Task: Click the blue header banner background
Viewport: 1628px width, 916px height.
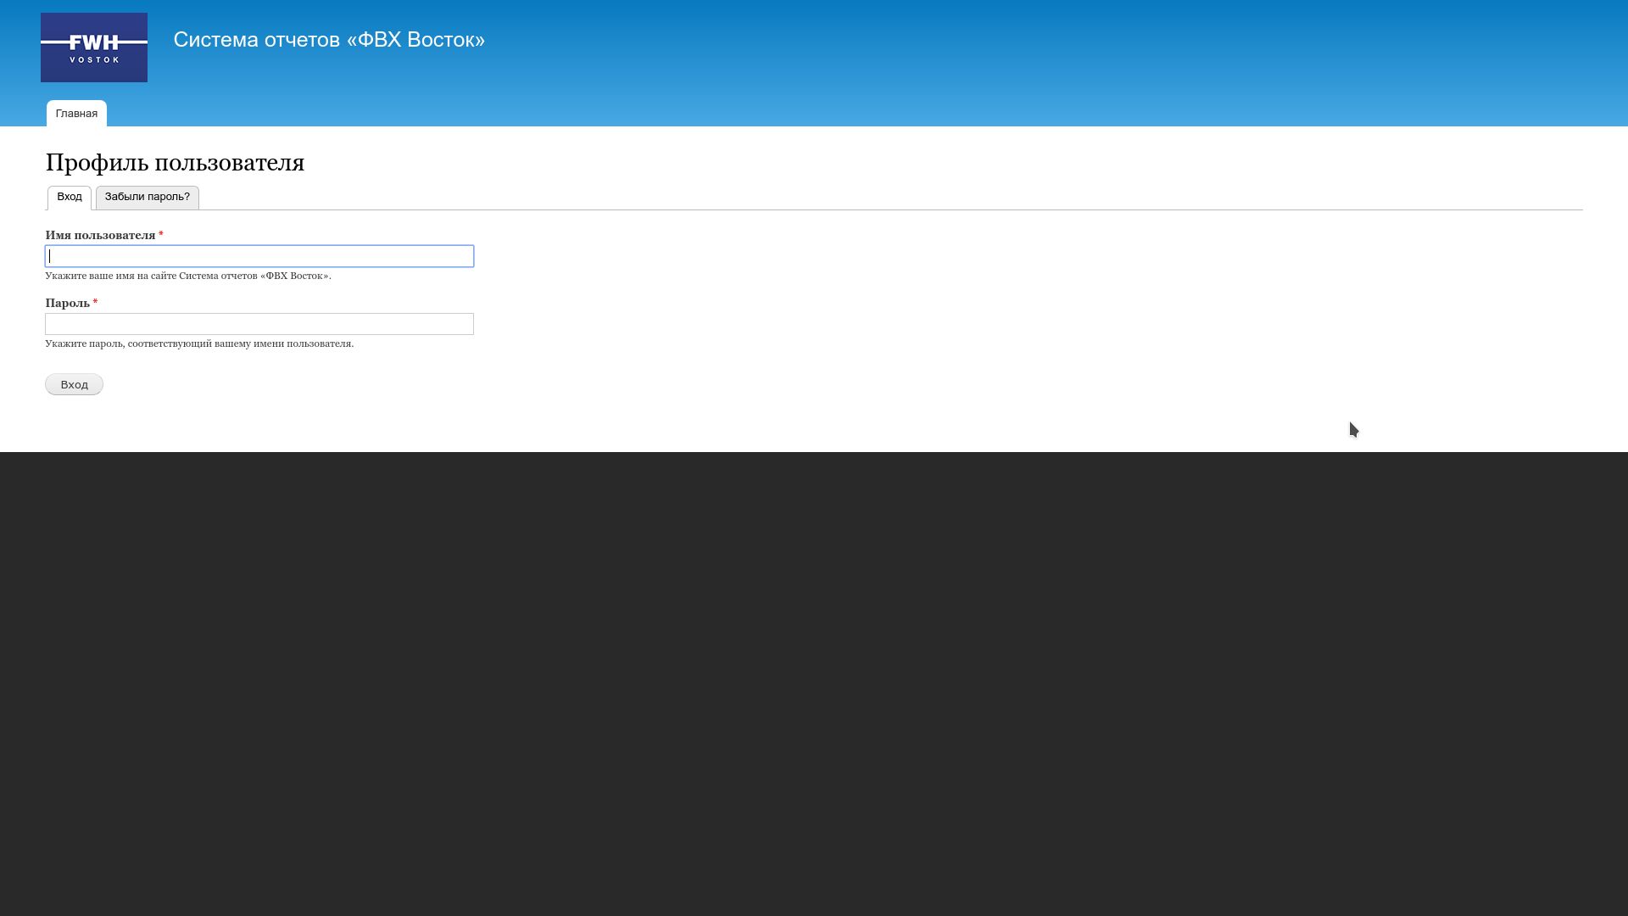Action: pos(1017,59)
